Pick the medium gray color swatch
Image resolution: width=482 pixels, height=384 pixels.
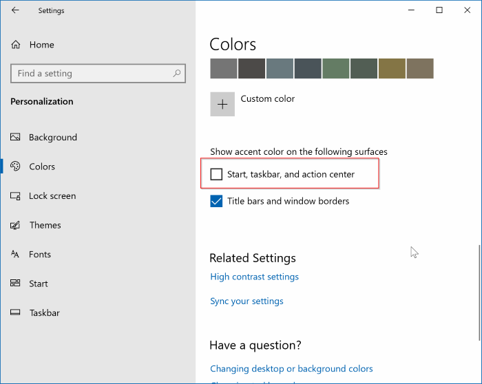[x=224, y=69]
